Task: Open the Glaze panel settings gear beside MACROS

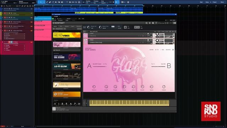Action: (173, 50)
